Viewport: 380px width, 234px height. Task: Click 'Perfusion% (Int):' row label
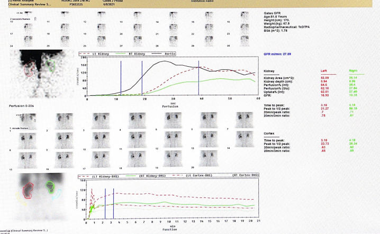click(276, 85)
